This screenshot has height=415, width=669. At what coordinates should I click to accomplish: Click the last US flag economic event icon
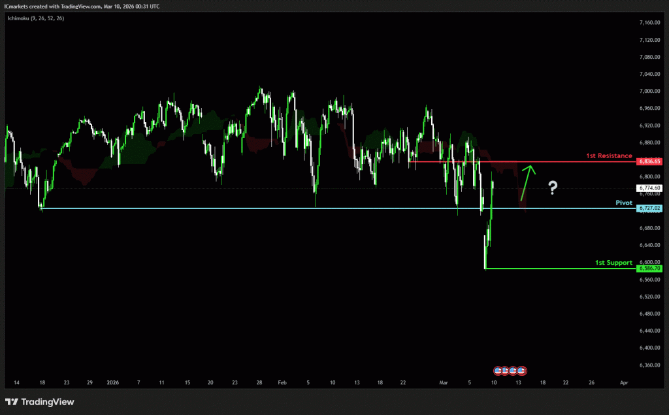coord(522,371)
